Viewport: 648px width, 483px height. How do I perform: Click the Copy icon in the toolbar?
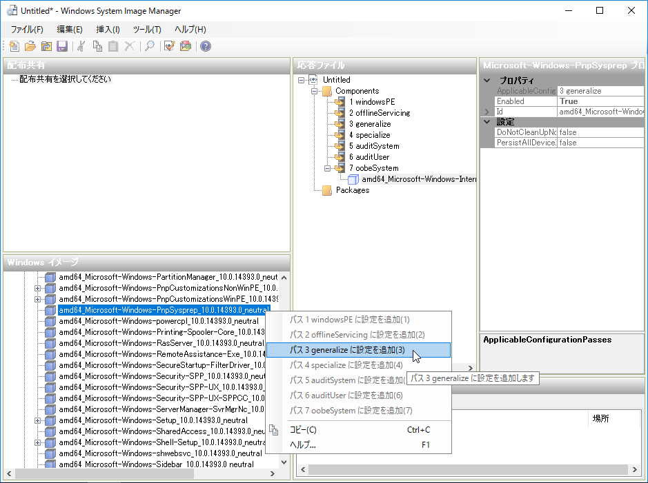pyautogui.click(x=97, y=46)
